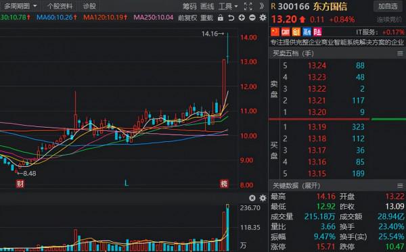Click the orange 创 board tag icon
Screen dimensions: 406x252
[x=296, y=32]
